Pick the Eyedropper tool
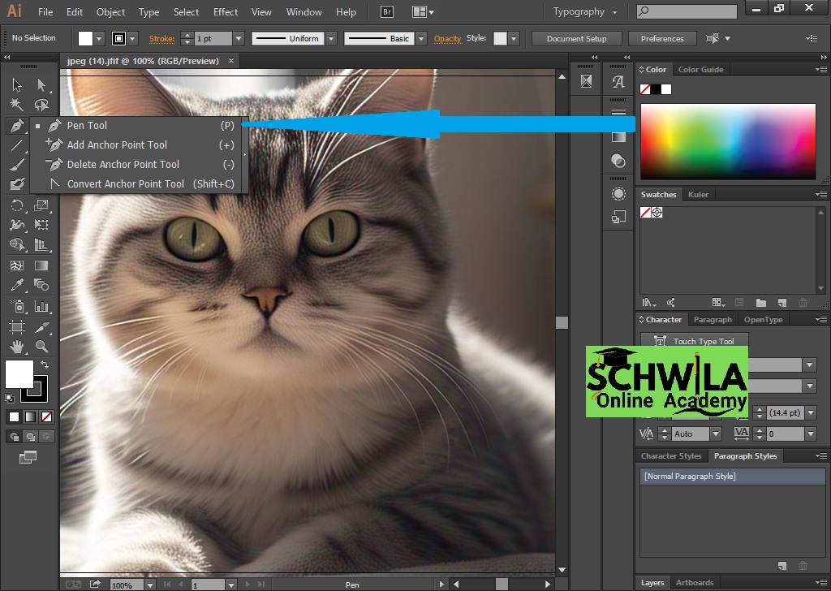The height and width of the screenshot is (591, 831). [17, 285]
